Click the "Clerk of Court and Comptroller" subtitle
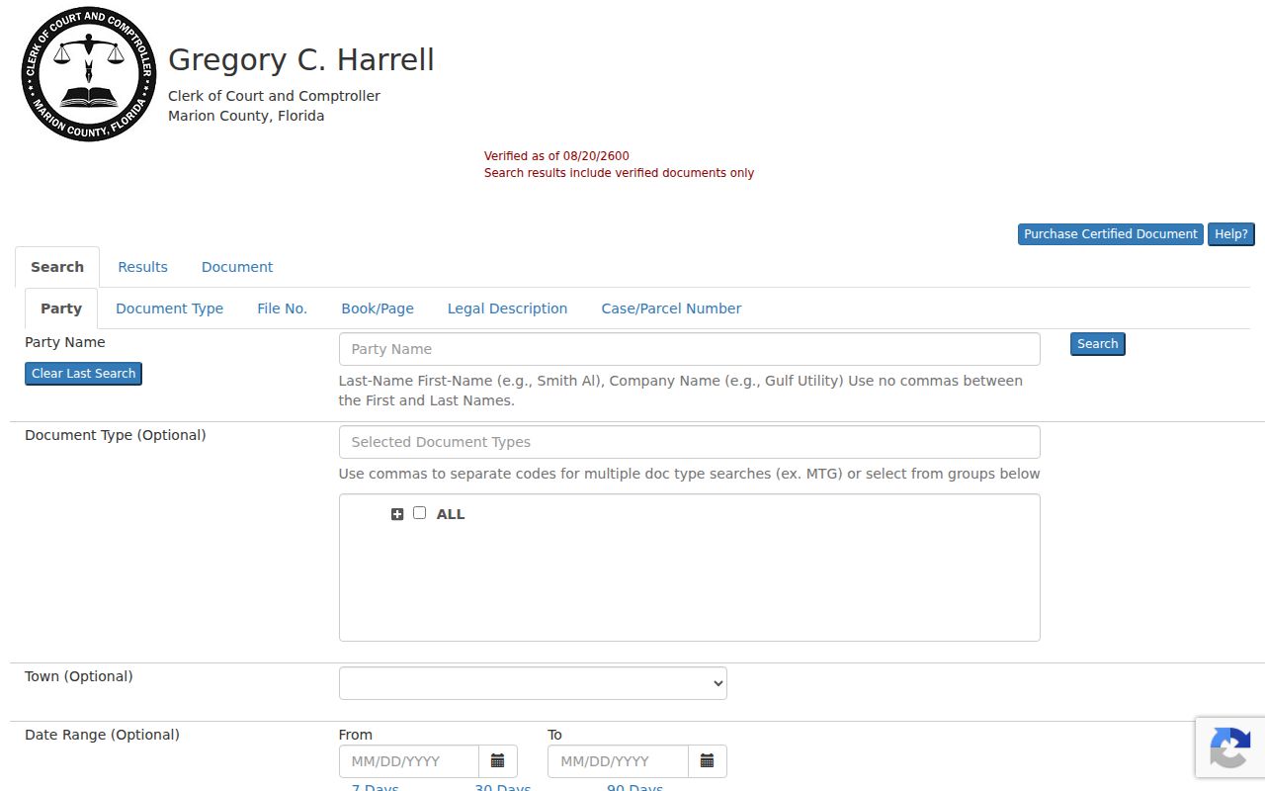 (x=274, y=96)
